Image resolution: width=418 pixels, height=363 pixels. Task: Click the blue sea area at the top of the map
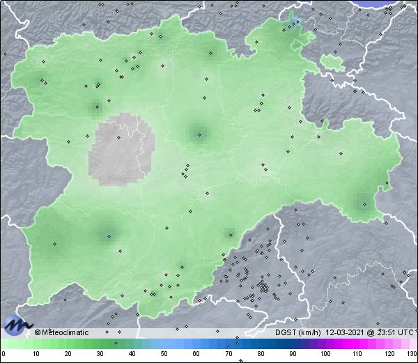click(377, 4)
